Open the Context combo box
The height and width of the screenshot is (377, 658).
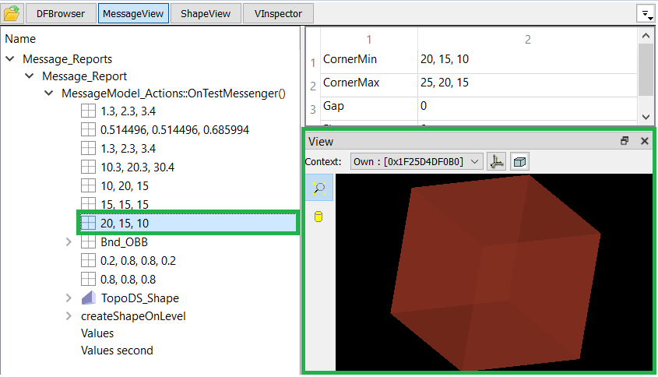pyautogui.click(x=417, y=161)
